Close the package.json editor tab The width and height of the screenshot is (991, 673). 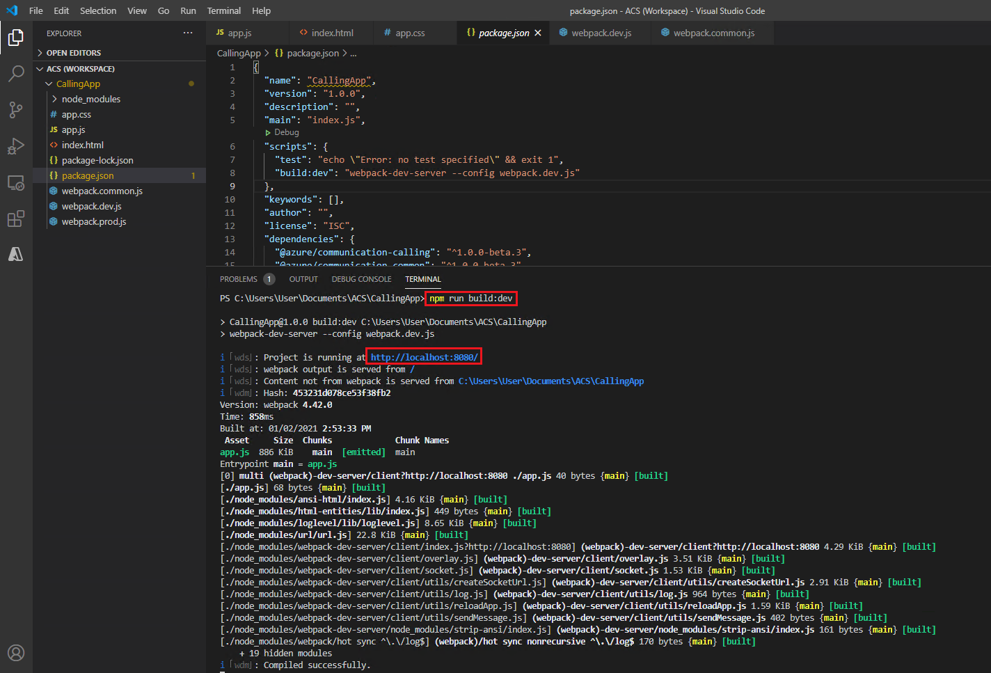pos(538,33)
